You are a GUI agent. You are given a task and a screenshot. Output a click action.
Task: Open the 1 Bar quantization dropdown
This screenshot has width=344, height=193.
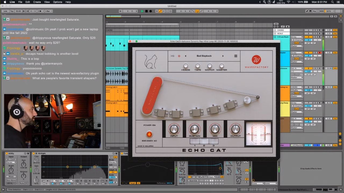click(x=48, y=11)
